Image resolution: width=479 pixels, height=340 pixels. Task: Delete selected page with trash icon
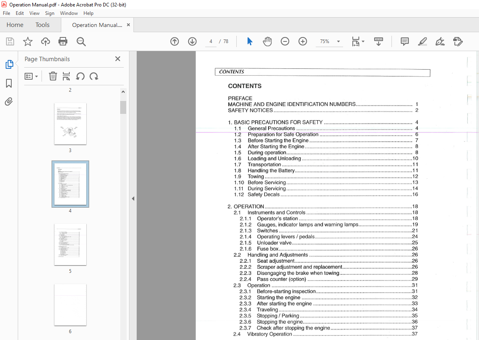53,76
